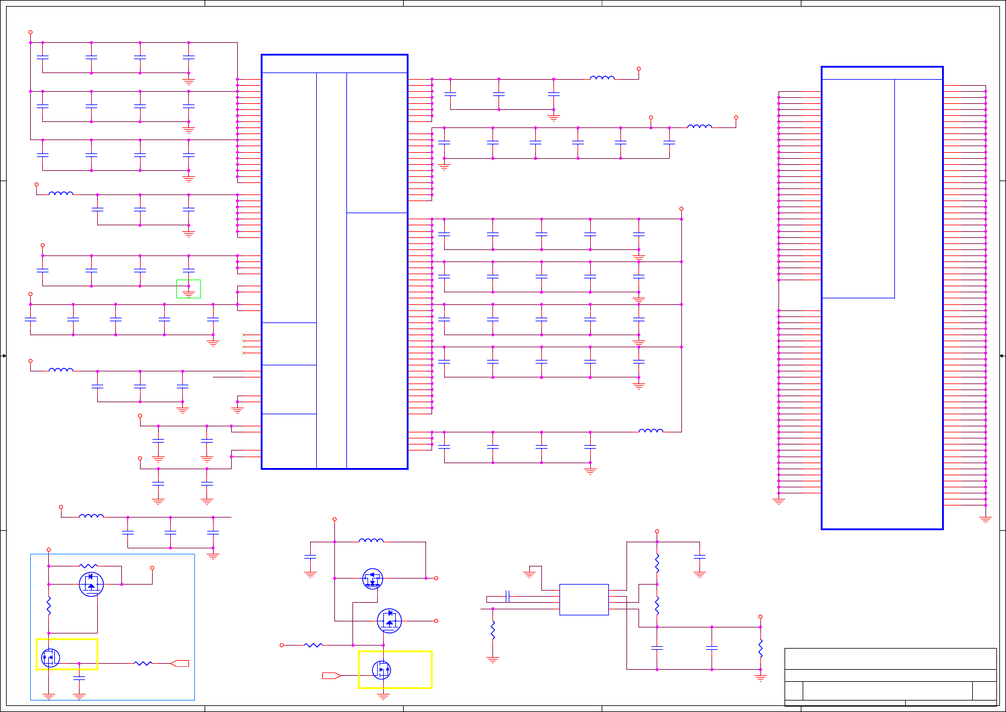Click the inductor at top right of central IC
1006x712 pixels.
pos(602,77)
